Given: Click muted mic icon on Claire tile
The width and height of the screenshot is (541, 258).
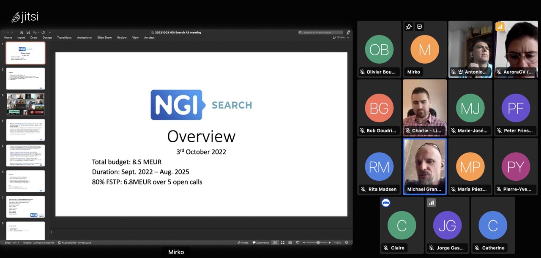Looking at the screenshot, I should 385,248.
